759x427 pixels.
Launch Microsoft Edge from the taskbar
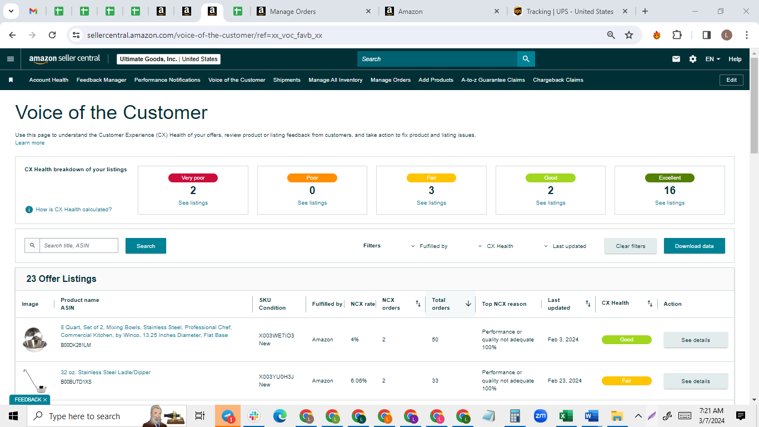pyautogui.click(x=279, y=416)
